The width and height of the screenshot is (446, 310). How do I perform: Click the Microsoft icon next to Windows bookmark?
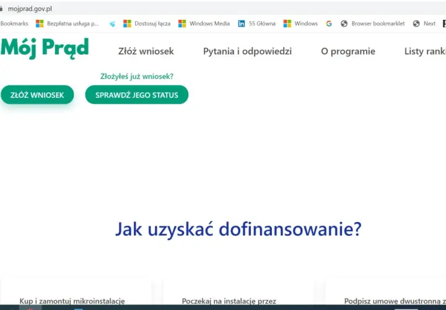point(287,24)
